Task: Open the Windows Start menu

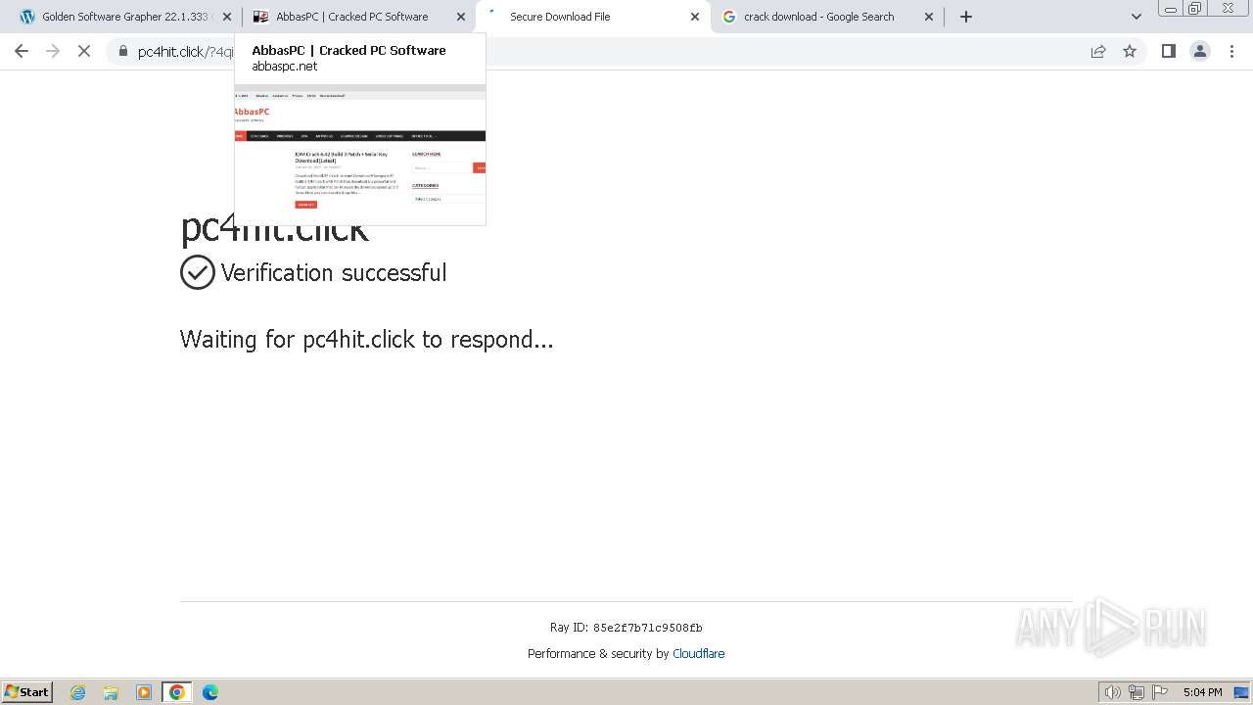Action: tap(26, 691)
